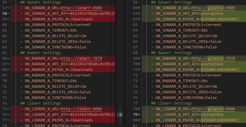Image resolution: width=246 pixels, height=127 pixels.
Task: Click the '## Sonarr Settings' comment on line 59
Action: click(171, 2)
